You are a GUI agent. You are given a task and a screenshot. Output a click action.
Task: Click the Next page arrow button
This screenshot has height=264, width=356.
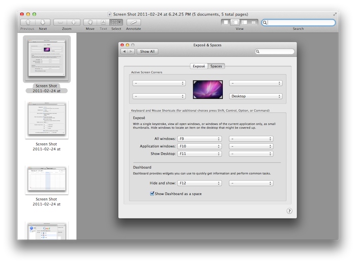[43, 22]
